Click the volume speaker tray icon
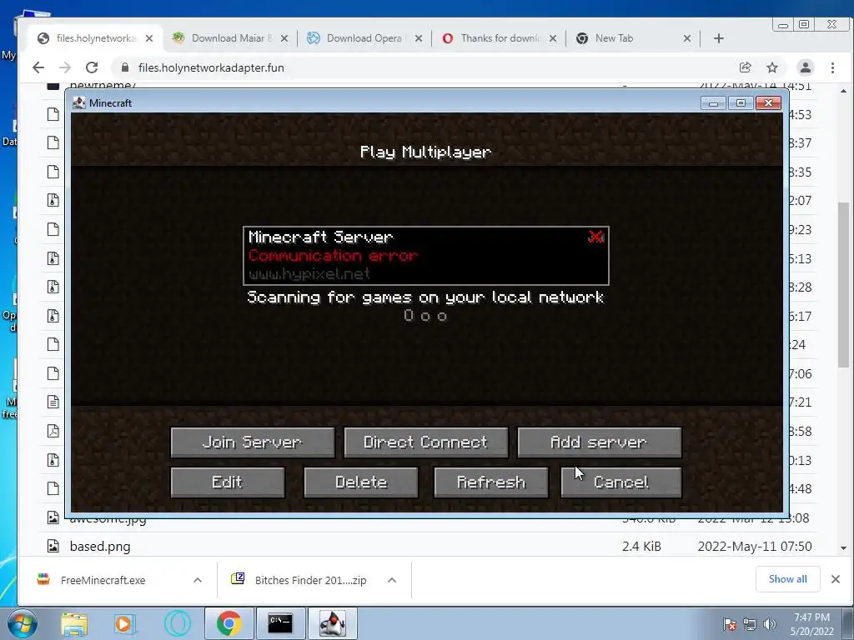 770,624
